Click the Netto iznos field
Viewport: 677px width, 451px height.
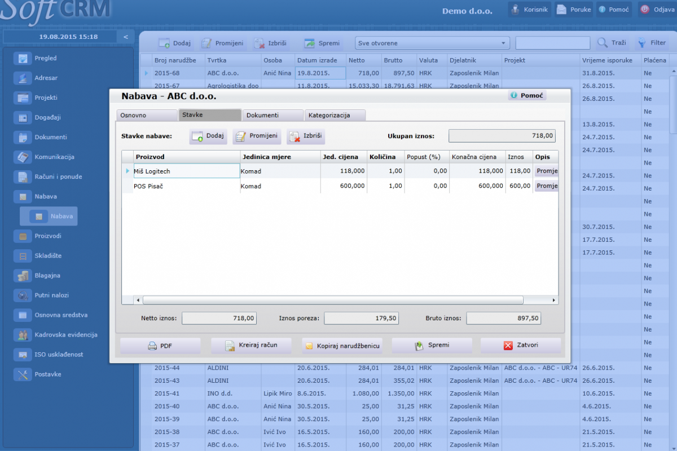click(x=219, y=318)
